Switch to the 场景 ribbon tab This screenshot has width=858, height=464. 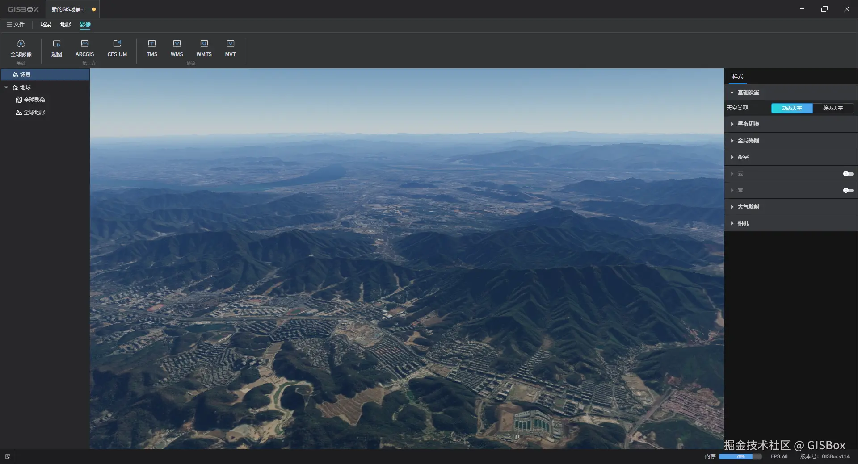pyautogui.click(x=46, y=25)
